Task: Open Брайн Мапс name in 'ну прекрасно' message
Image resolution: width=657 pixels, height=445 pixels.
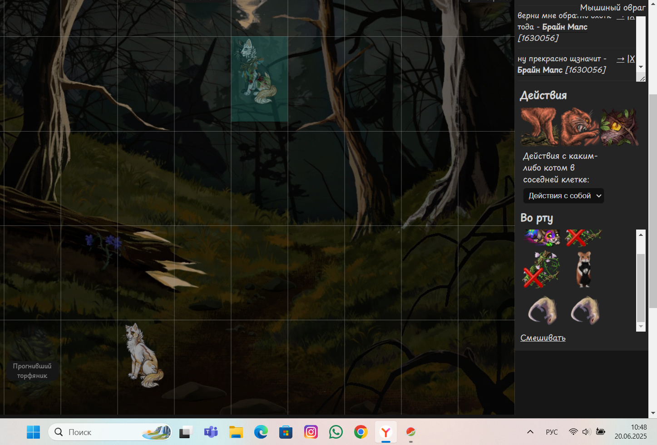Action: 540,70
